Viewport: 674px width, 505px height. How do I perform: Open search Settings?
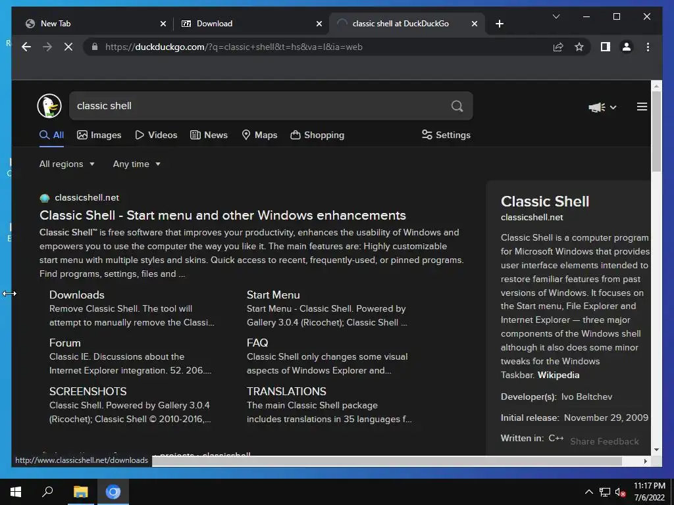pos(446,135)
